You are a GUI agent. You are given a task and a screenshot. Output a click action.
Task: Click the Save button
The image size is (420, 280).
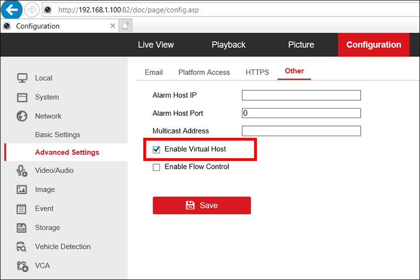pos(202,205)
